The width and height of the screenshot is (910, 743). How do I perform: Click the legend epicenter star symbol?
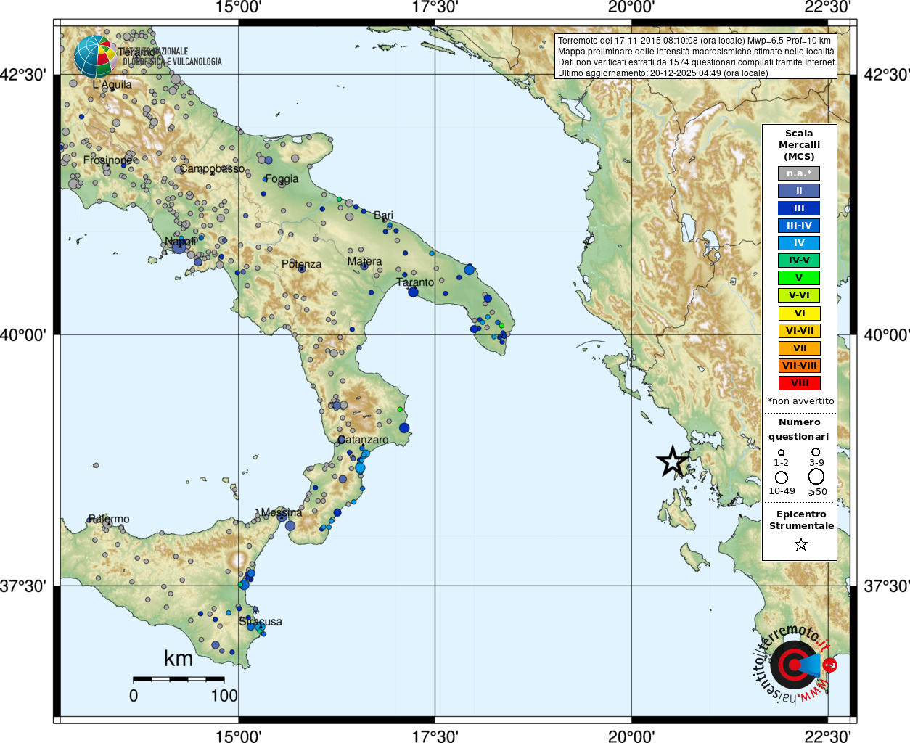tap(801, 544)
